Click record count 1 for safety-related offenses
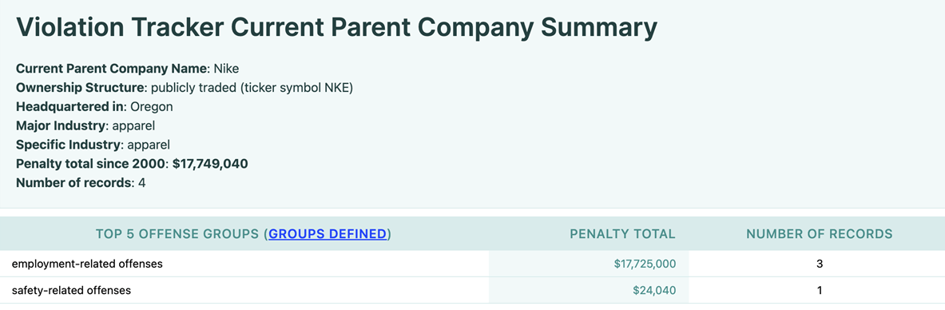This screenshot has width=945, height=310. click(820, 290)
